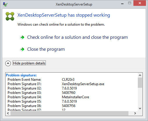Click the MetaInstallerCore signature value
The image size is (148, 121).
pos(75,97)
